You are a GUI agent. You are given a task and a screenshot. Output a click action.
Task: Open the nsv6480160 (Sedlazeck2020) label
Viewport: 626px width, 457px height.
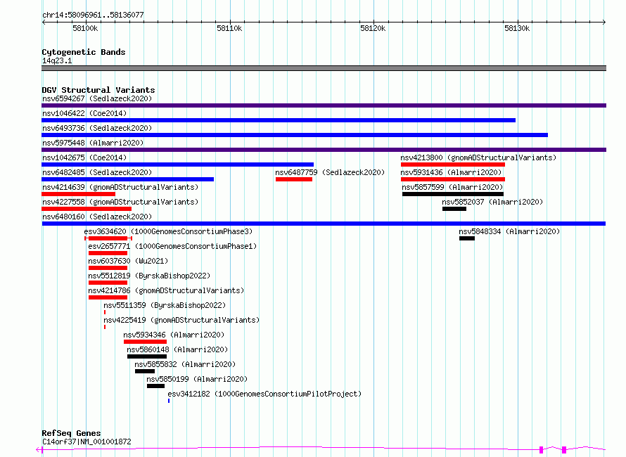[97, 217]
